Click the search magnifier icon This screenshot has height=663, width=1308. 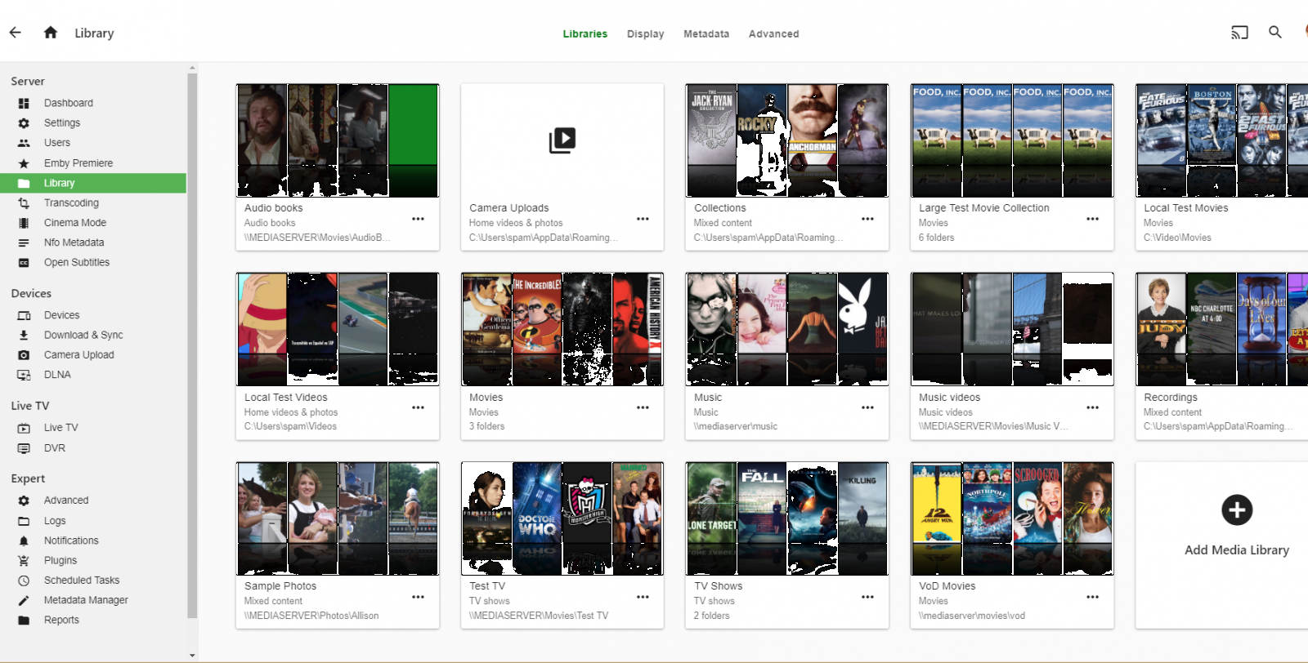1274,33
